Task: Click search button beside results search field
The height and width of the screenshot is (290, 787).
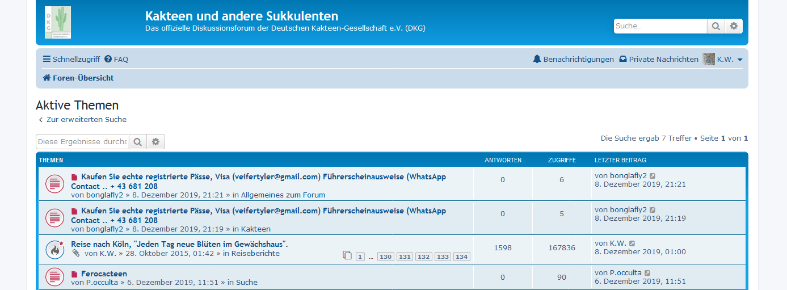Action: [138, 142]
